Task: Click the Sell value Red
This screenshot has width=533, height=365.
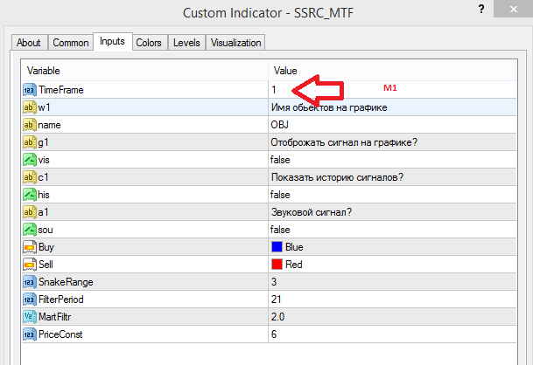Action: click(x=294, y=265)
